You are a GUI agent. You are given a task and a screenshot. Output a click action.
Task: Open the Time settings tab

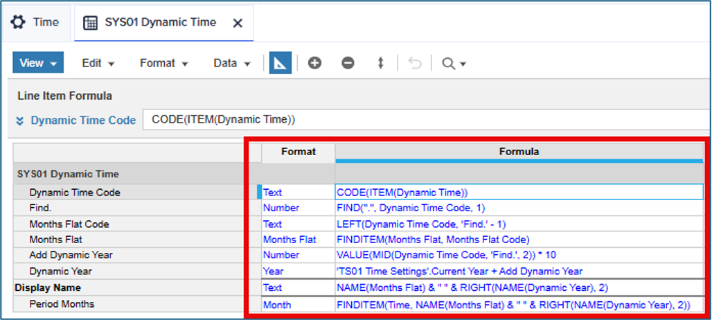36,22
